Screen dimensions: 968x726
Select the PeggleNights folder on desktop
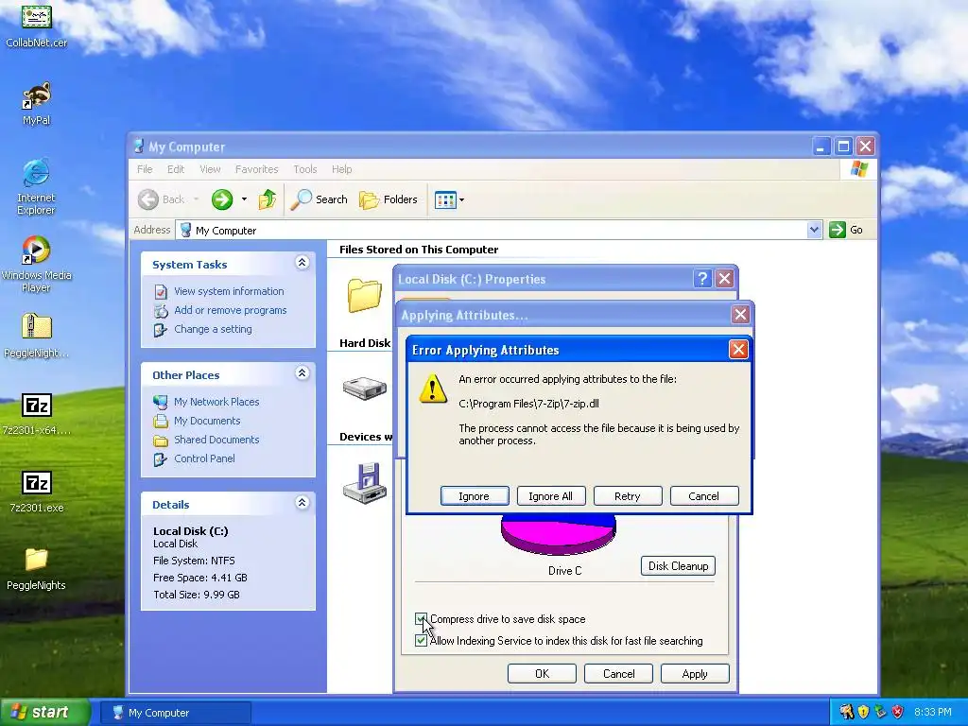click(37, 560)
